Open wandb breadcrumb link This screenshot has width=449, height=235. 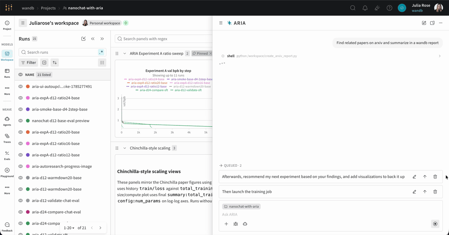[28, 8]
